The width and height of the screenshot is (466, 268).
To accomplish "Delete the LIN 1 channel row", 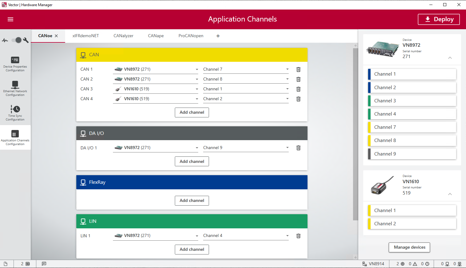I will 298,236.
